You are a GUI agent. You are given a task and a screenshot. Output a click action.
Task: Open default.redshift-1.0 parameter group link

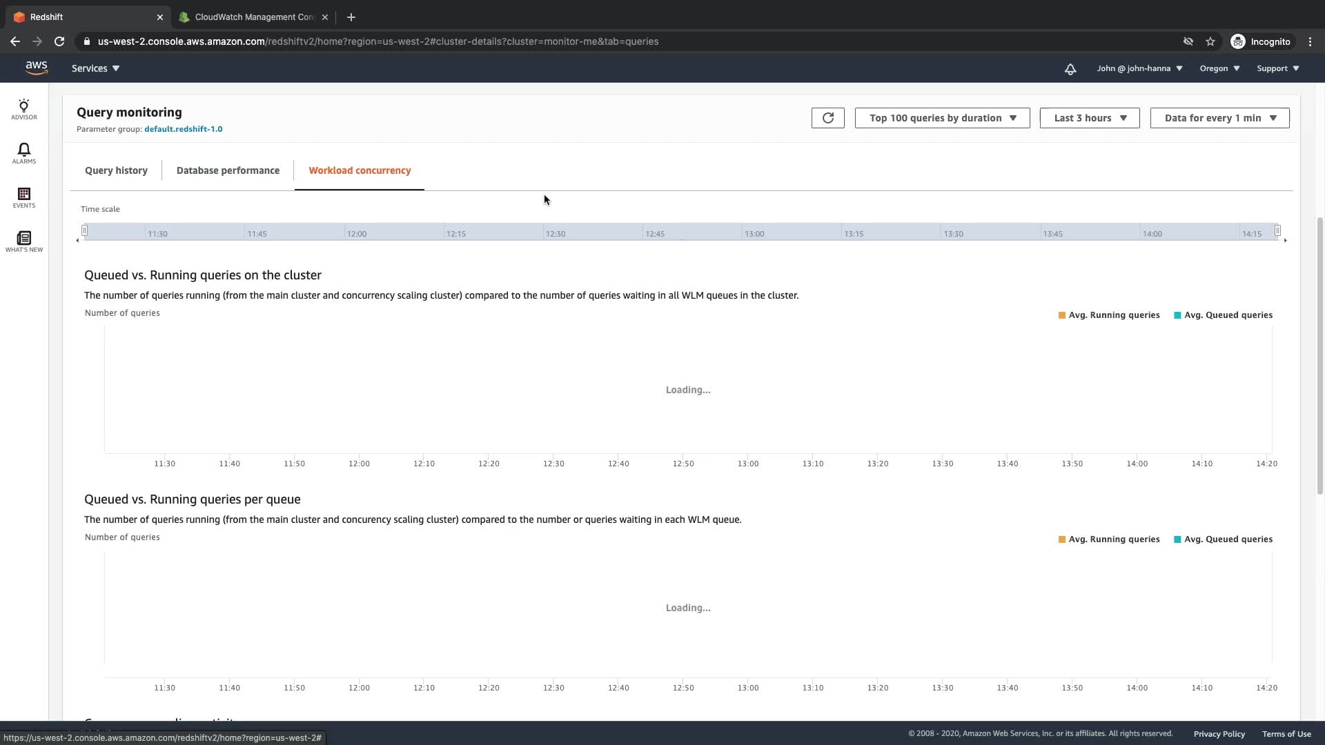[x=183, y=129]
